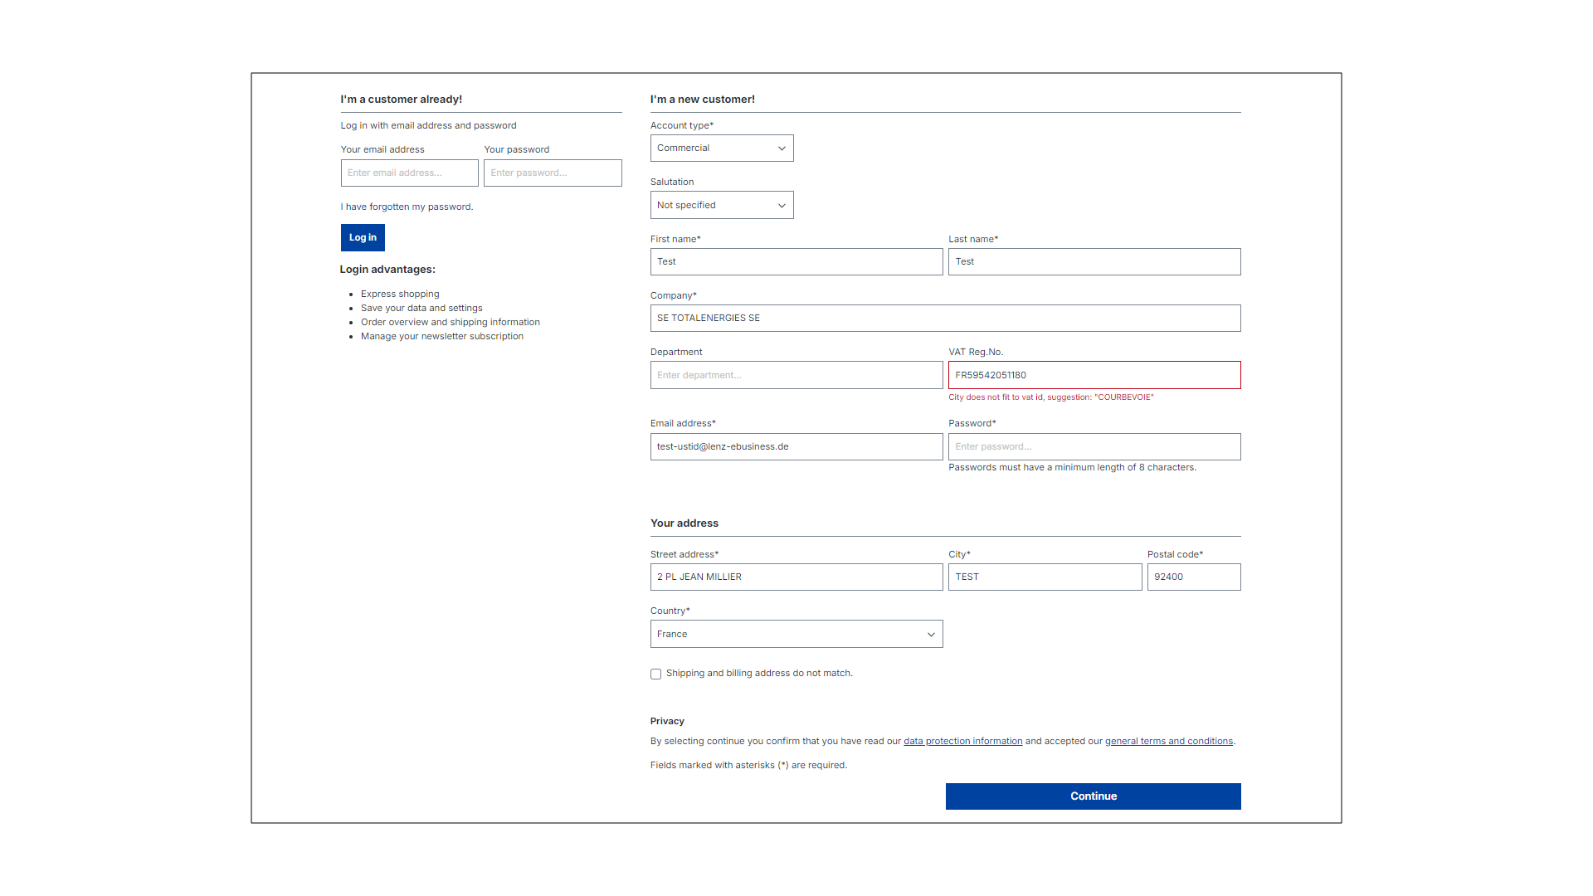Image resolution: width=1593 pixels, height=896 pixels.
Task: Open the data protection information link
Action: 963,742
